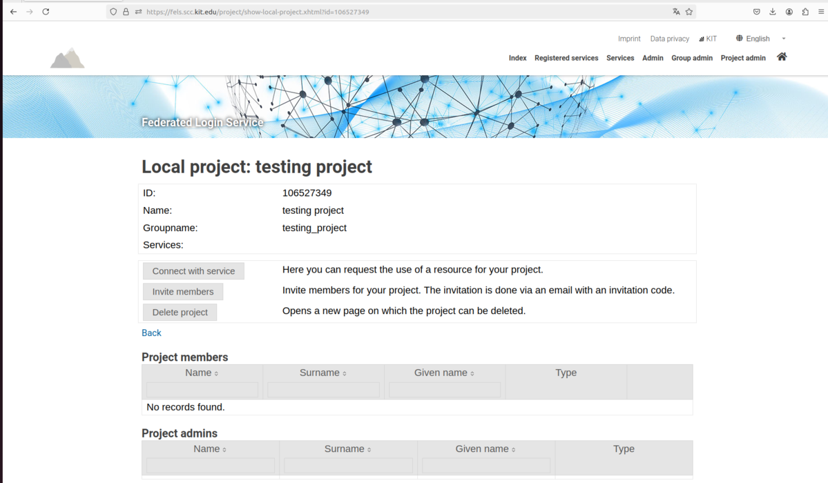Go back with browser back arrow
This screenshot has height=483, width=828.
(13, 12)
